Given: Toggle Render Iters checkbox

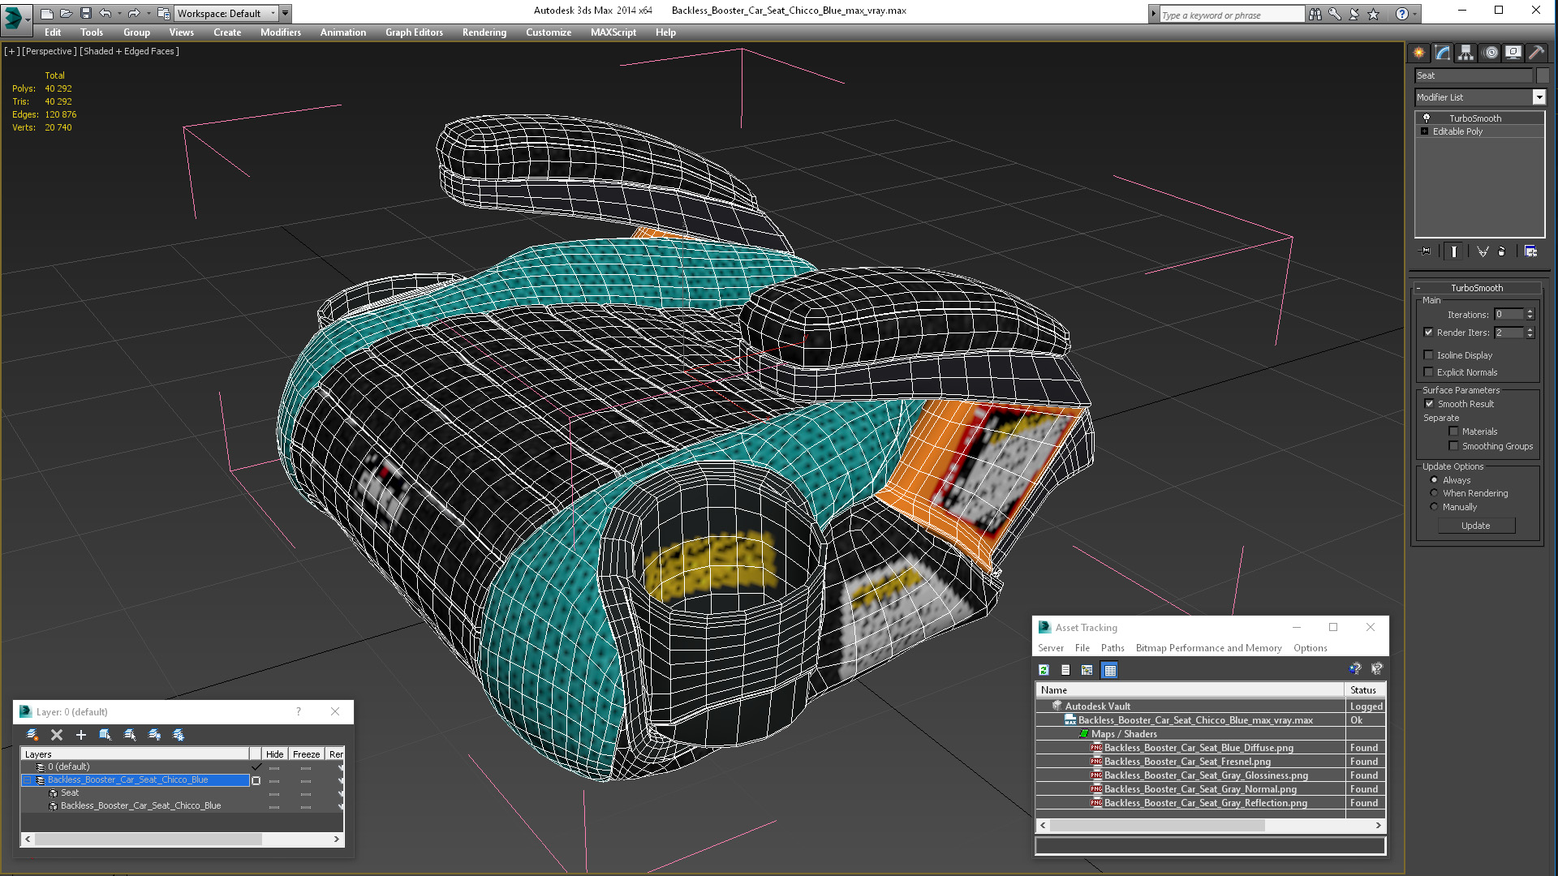Looking at the screenshot, I should 1429,333.
